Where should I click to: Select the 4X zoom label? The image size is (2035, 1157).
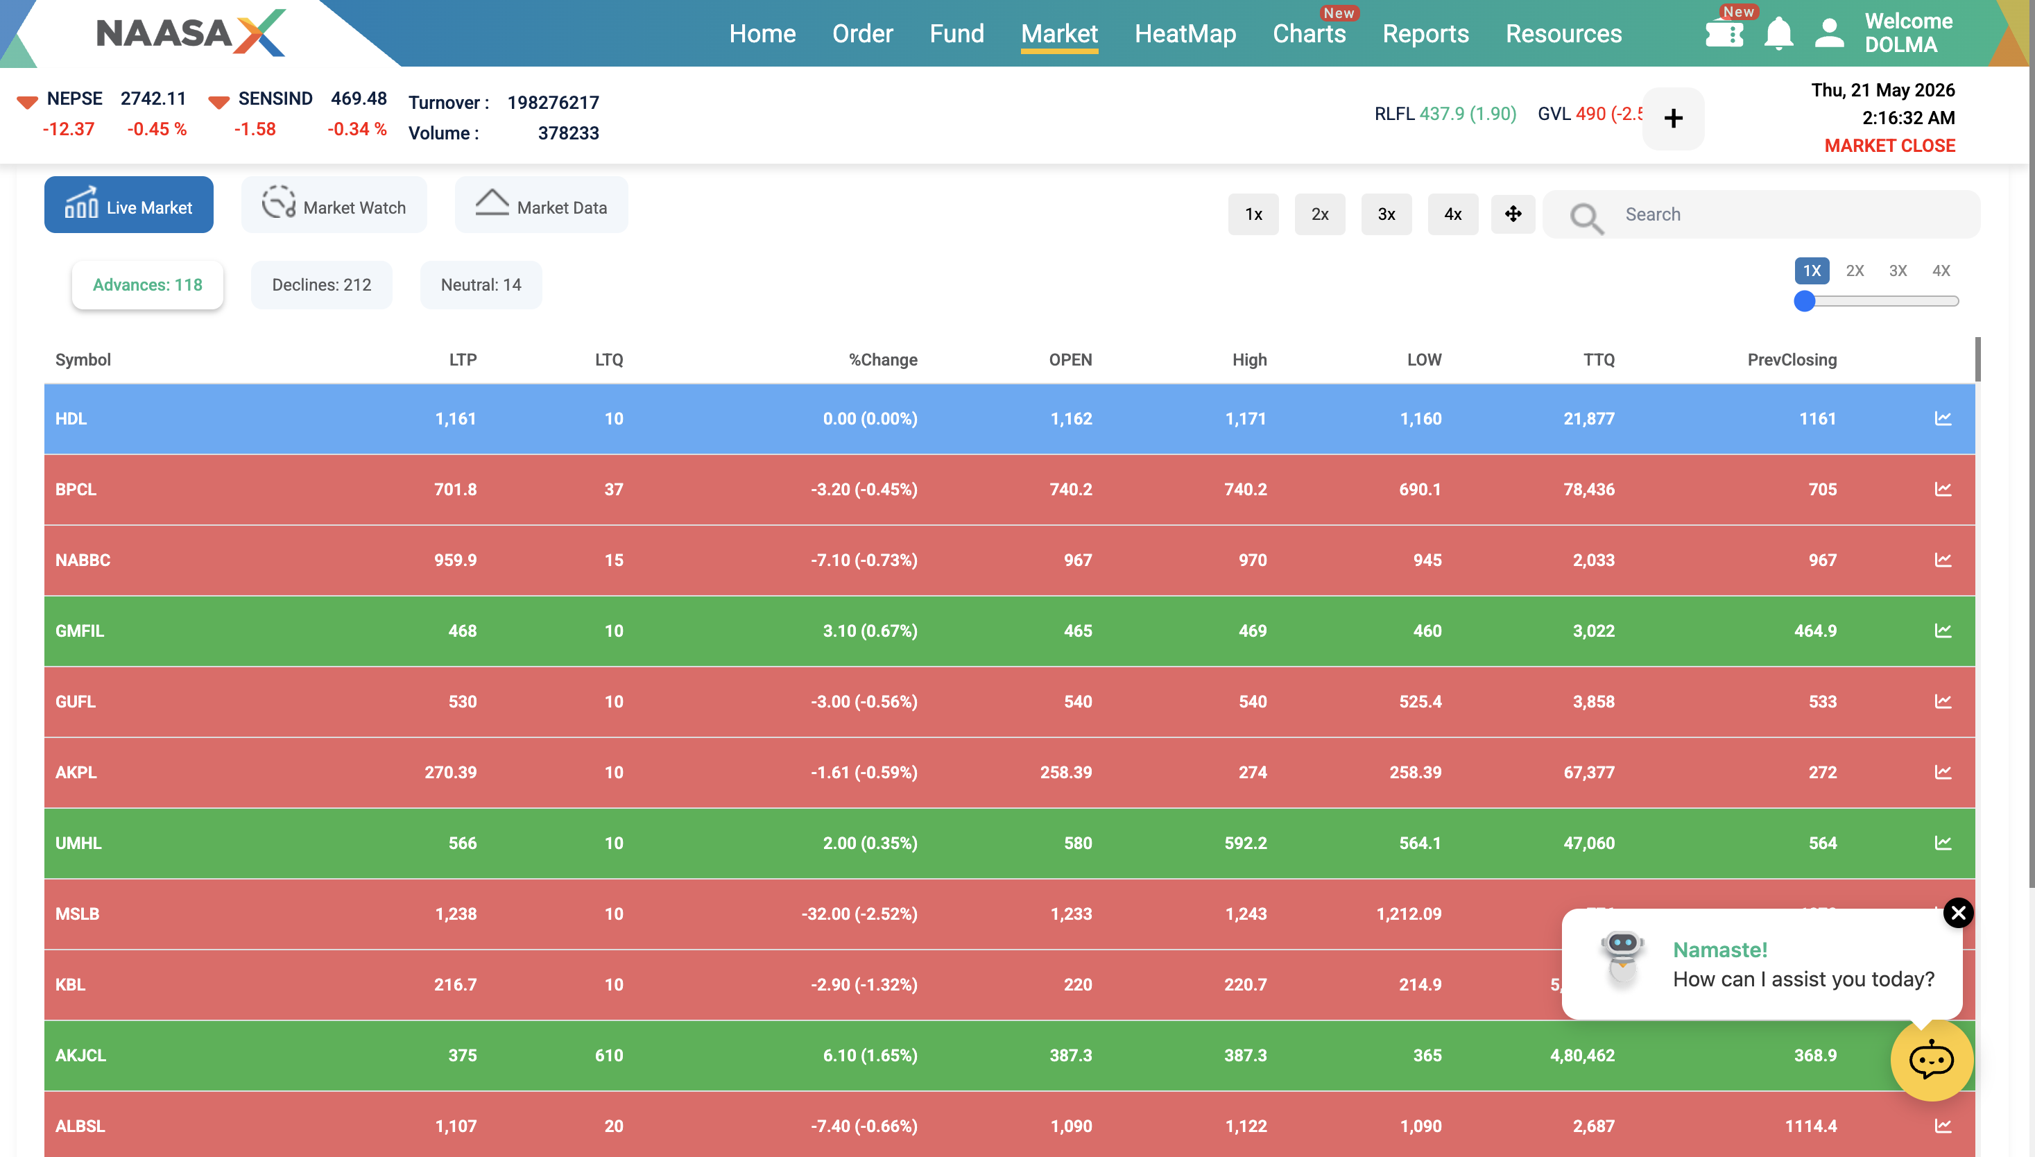(1941, 271)
